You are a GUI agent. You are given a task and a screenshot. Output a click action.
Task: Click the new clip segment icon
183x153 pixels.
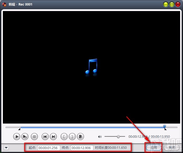click(81, 137)
